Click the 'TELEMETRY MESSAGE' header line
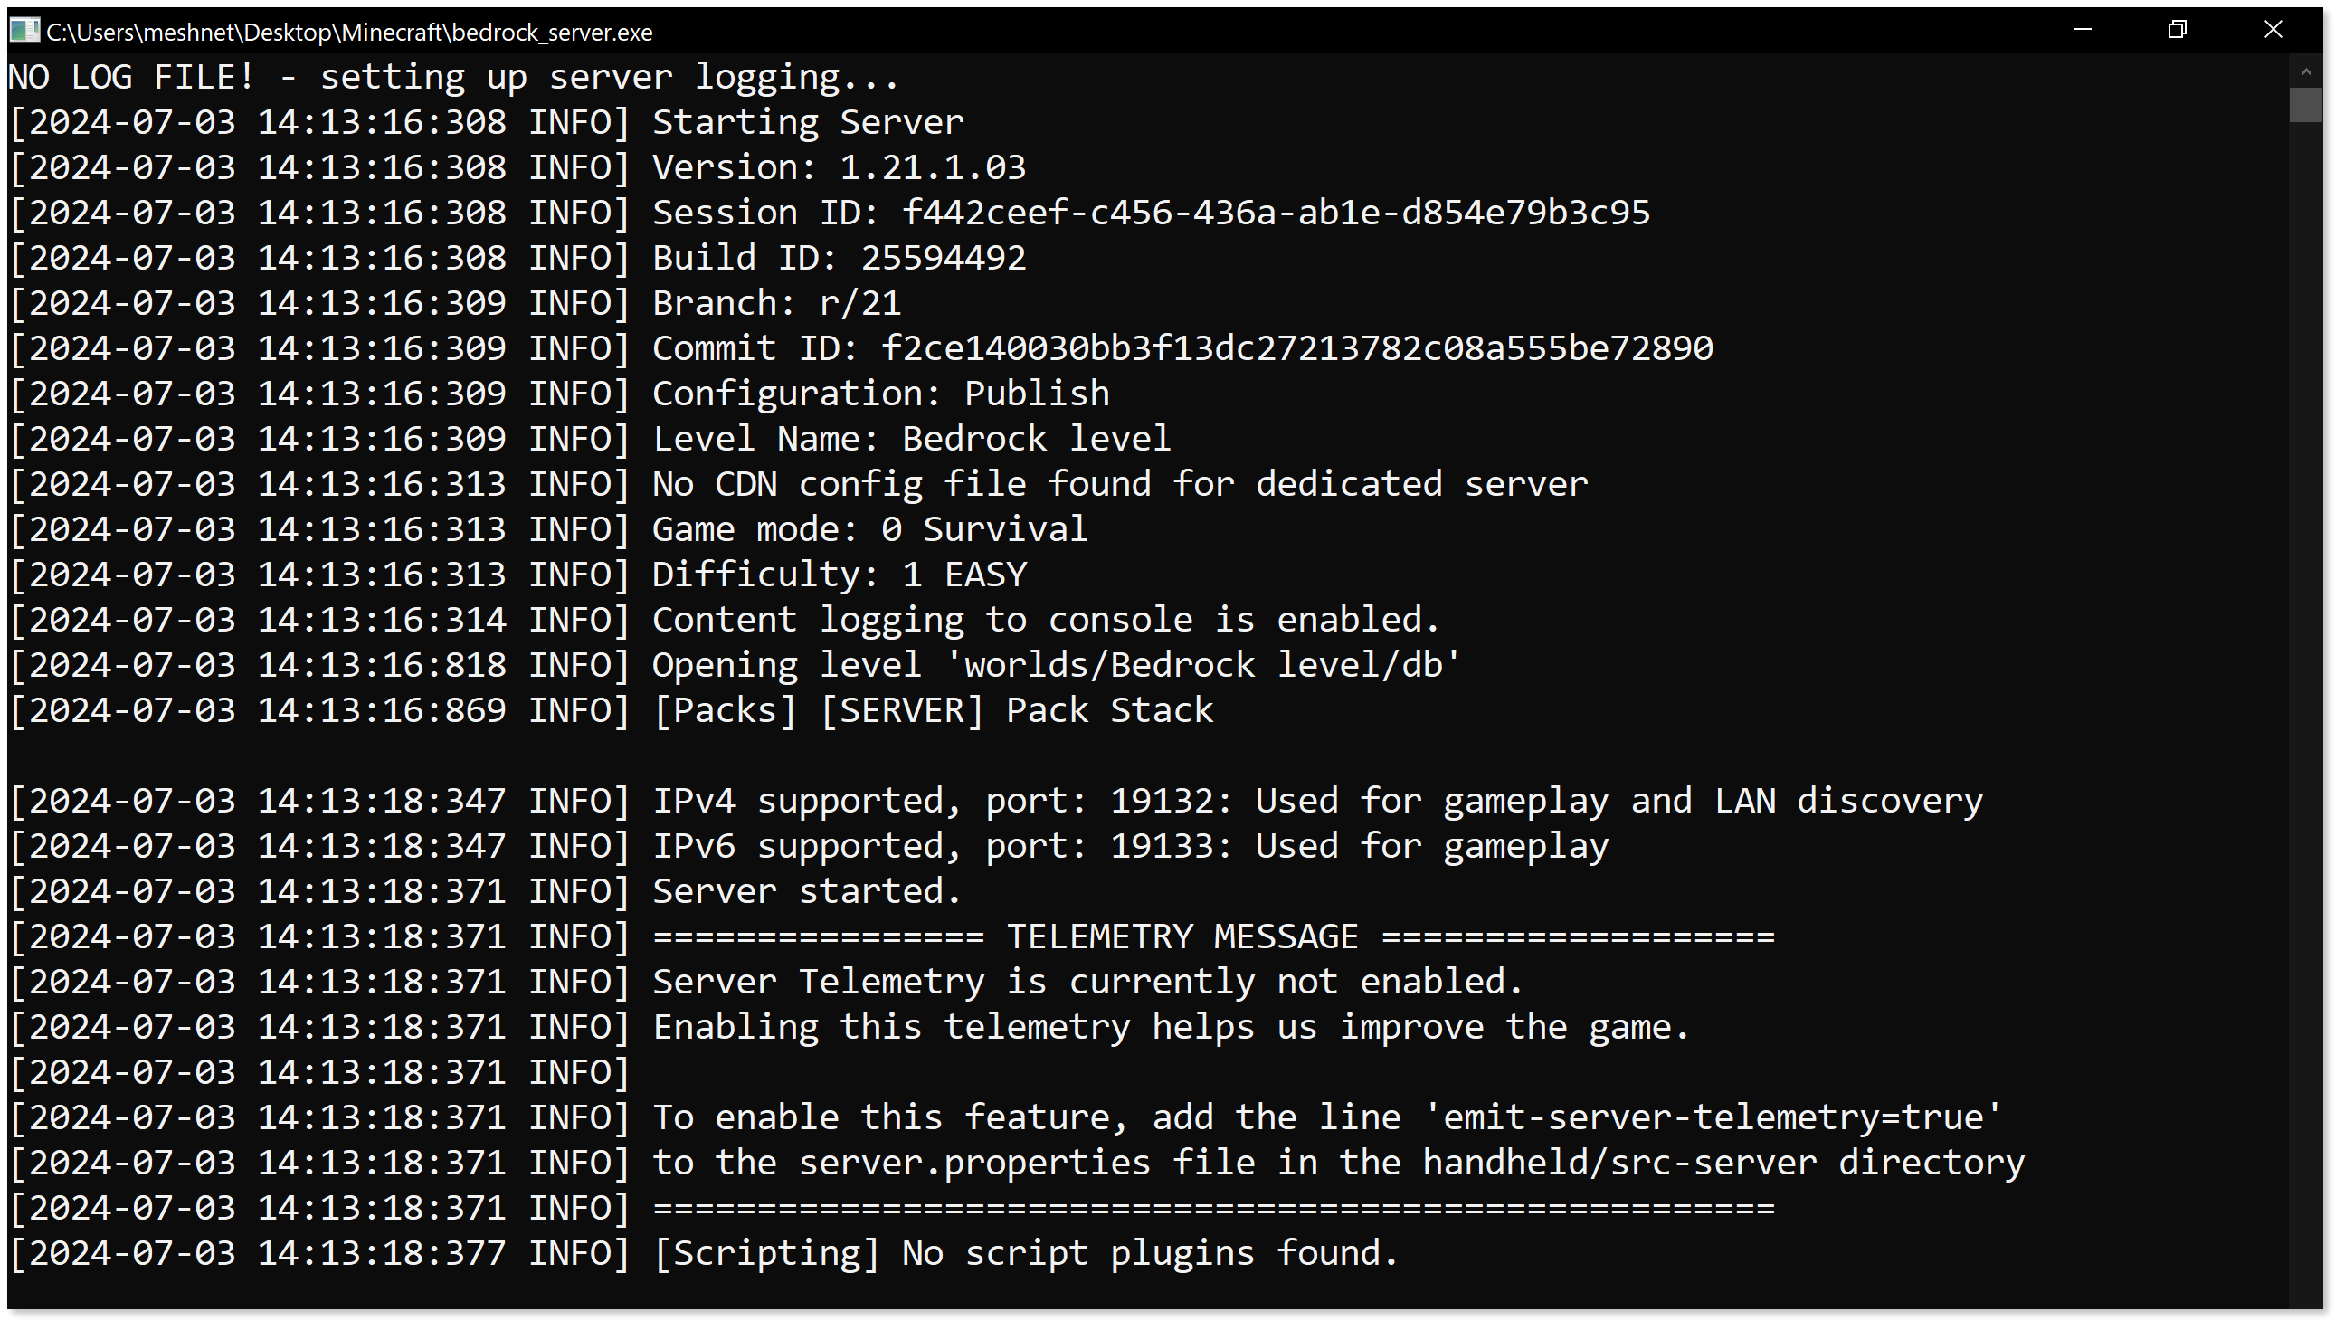The width and height of the screenshot is (2335, 1321). tap(1213, 936)
